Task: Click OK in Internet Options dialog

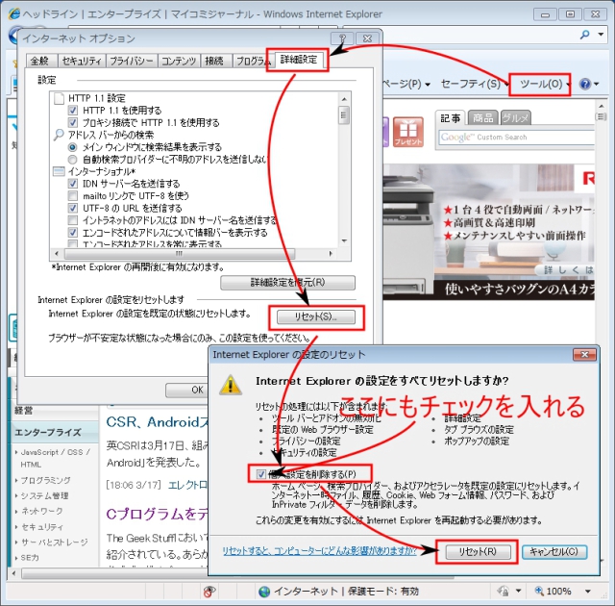Action: tap(187, 390)
